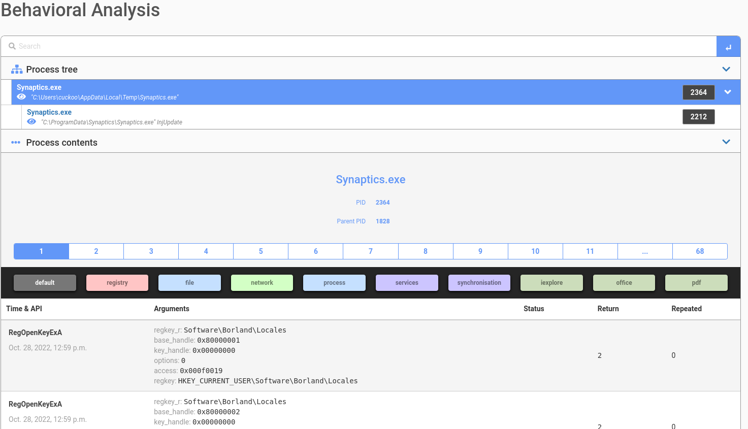Collapse the Process contents section chevron
748x429 pixels.
coord(726,142)
